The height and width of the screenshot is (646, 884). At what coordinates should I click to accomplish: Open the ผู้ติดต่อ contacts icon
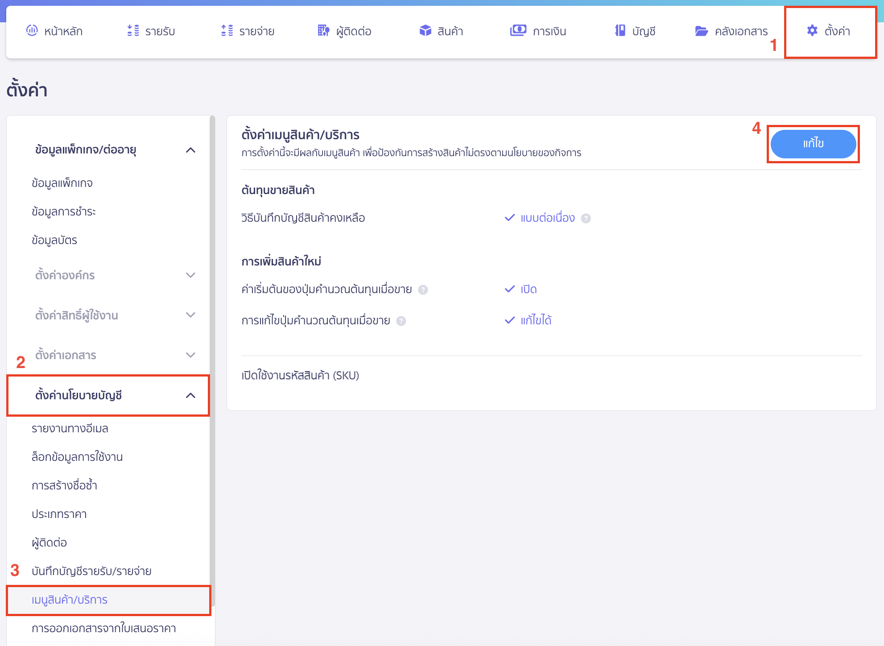tap(324, 30)
